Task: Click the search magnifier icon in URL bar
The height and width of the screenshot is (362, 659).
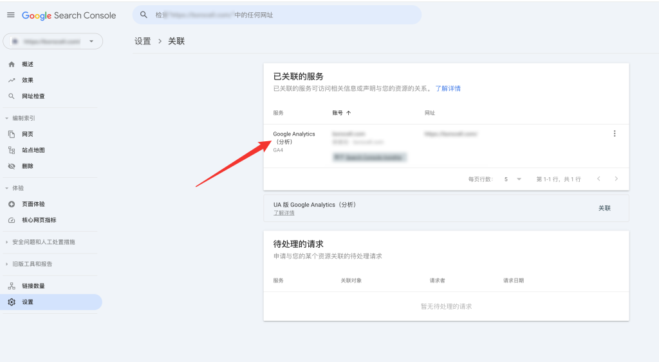Action: 144,15
